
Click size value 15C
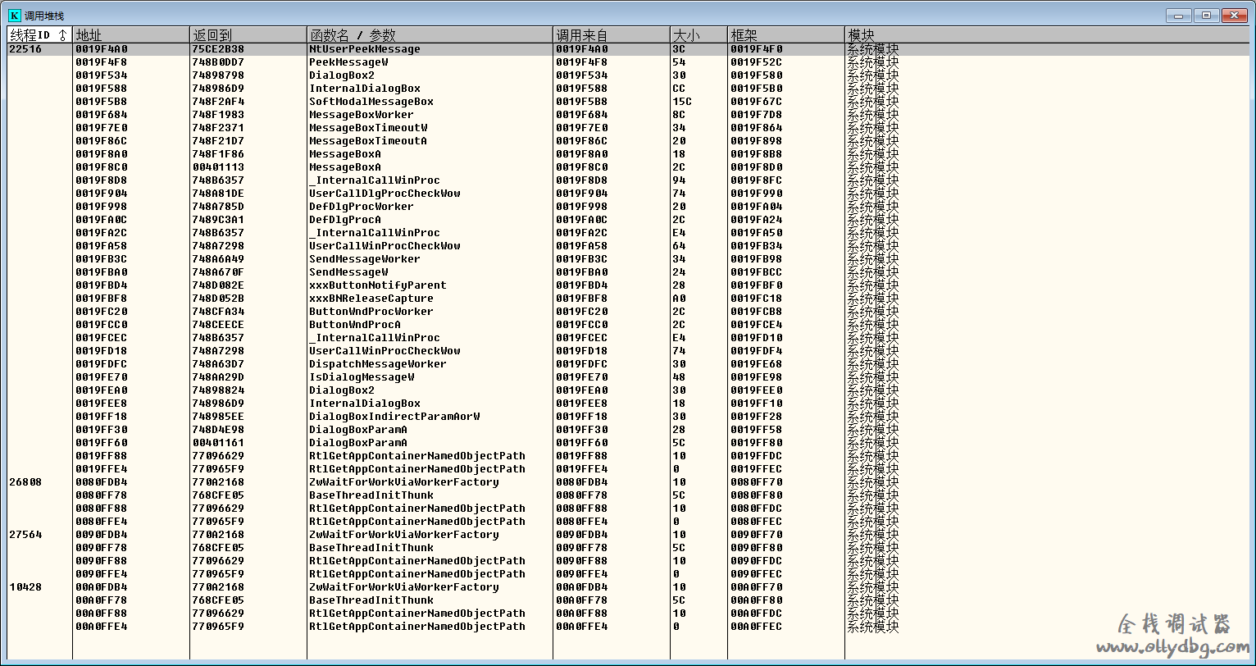point(683,102)
